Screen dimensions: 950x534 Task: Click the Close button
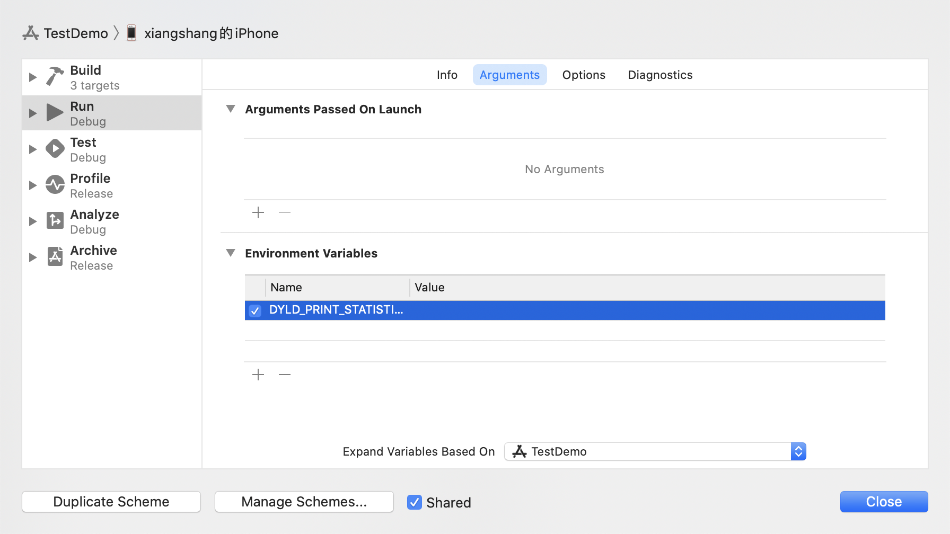click(884, 502)
